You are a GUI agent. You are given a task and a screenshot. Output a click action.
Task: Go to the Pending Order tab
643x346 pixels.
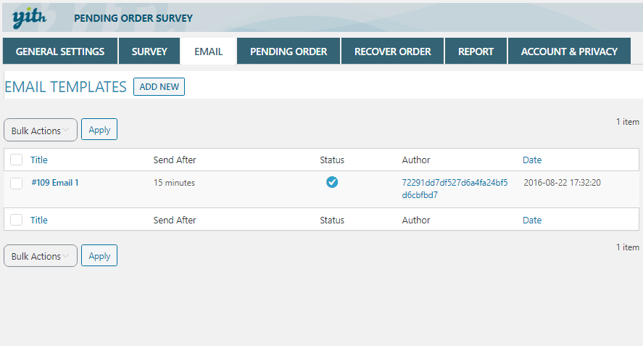pos(289,52)
